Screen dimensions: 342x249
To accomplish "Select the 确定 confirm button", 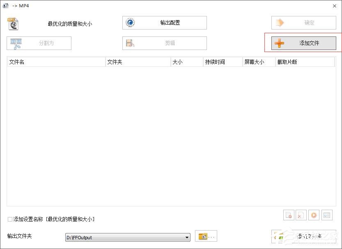I will tap(303, 23).
